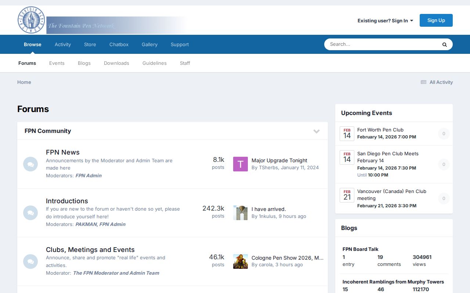Click the search magnifier icon

coord(444,44)
